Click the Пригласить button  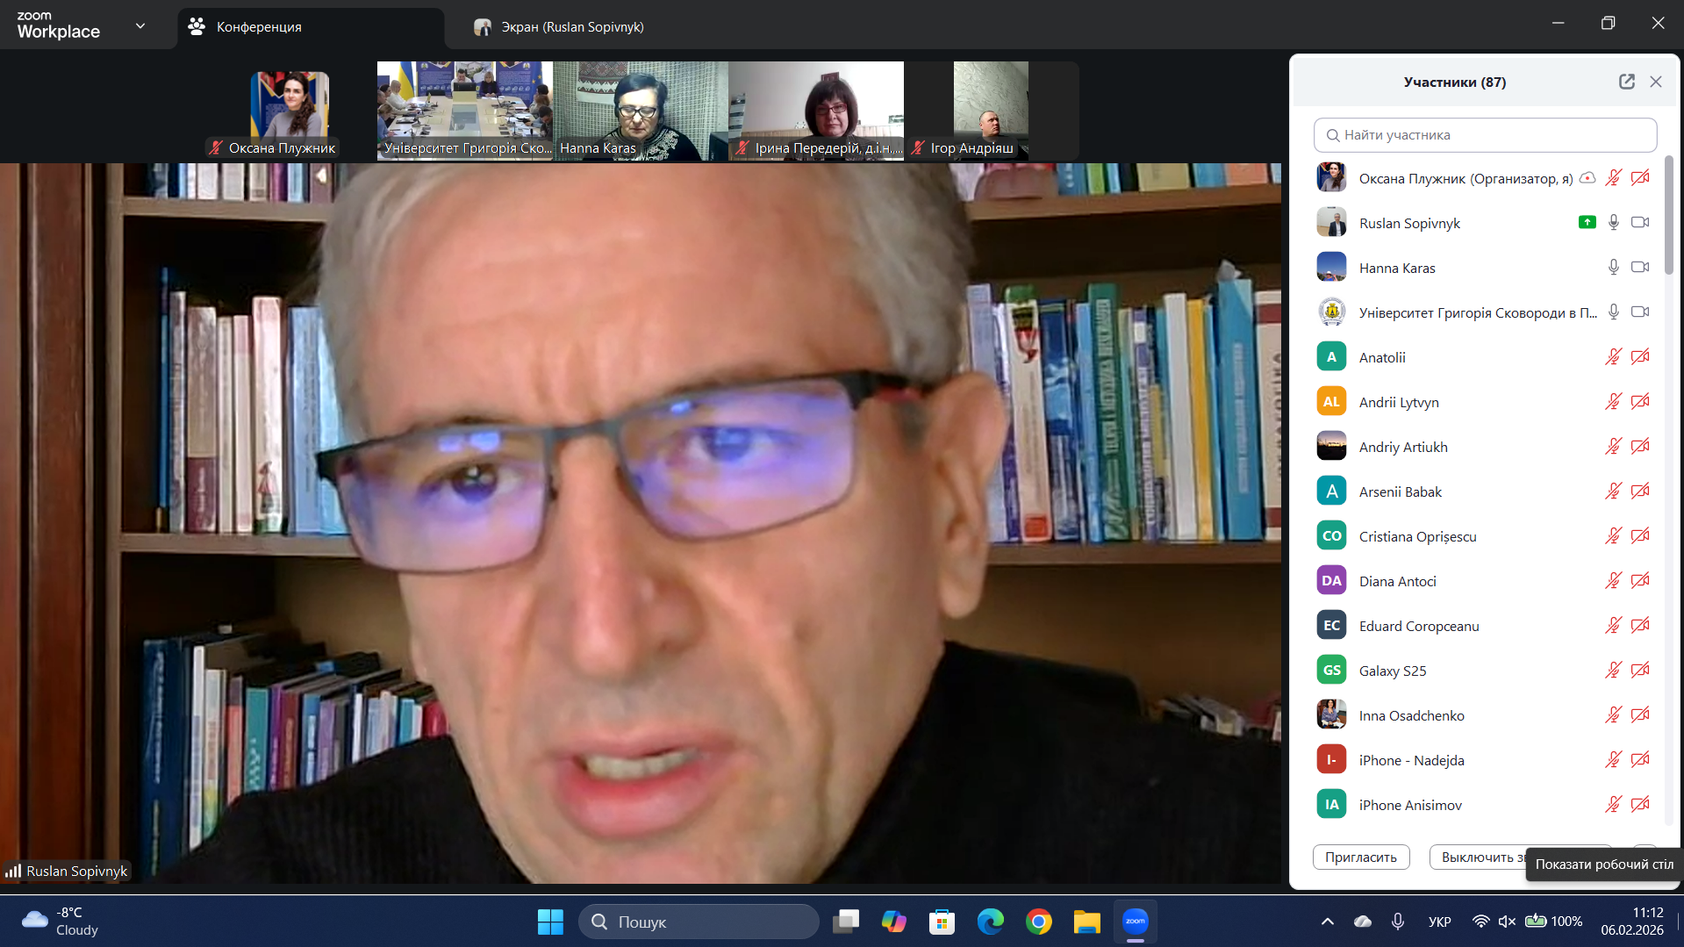pyautogui.click(x=1361, y=857)
